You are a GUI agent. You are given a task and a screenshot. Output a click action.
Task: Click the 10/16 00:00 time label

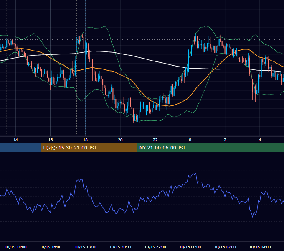point(190,247)
